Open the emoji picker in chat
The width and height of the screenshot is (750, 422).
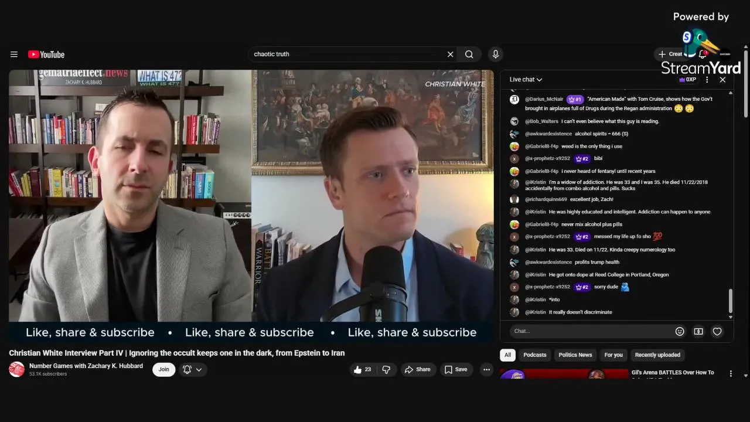click(x=680, y=331)
